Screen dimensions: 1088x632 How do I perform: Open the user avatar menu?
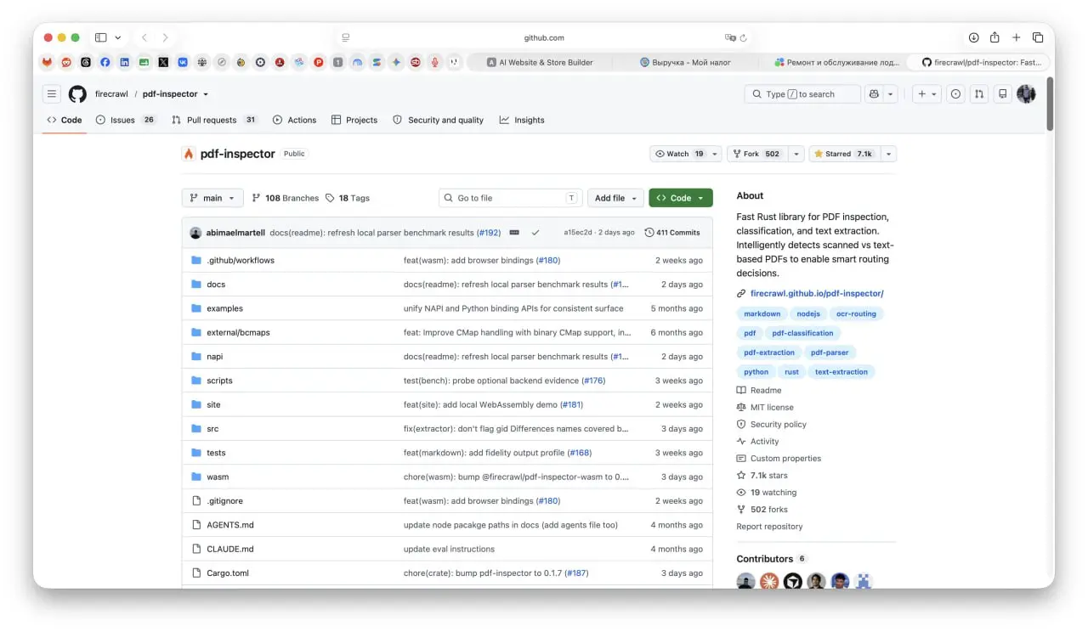1026,94
